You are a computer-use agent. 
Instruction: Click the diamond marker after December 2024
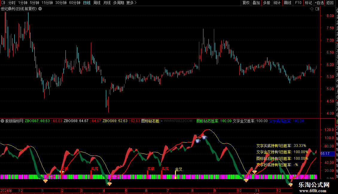[290, 185]
